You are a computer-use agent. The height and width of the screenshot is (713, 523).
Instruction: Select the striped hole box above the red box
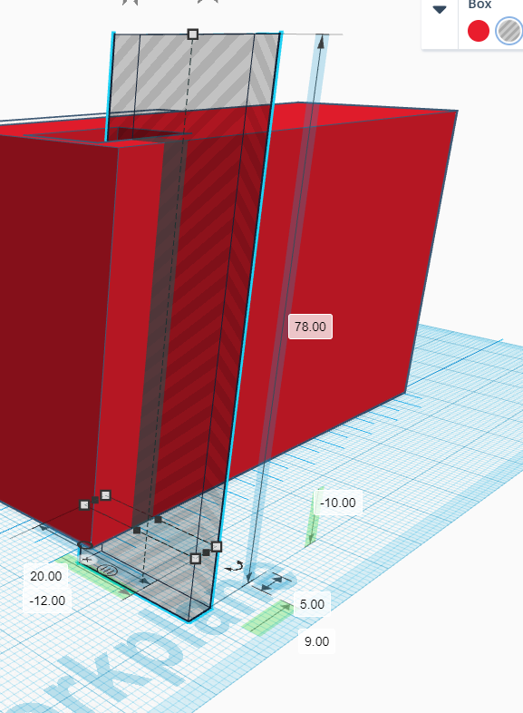(x=196, y=73)
